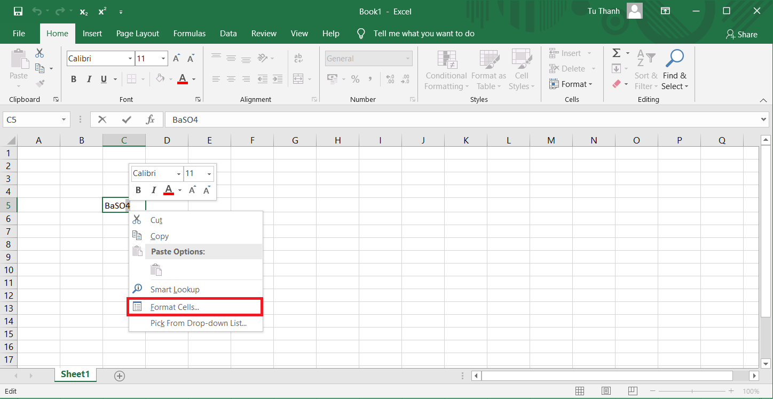The height and width of the screenshot is (399, 773).
Task: Open Insert Function fx icon
Action: 151,120
